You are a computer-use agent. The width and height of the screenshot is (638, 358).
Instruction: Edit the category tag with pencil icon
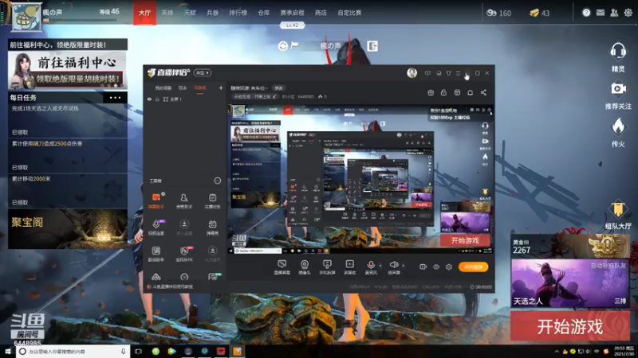tap(274, 96)
